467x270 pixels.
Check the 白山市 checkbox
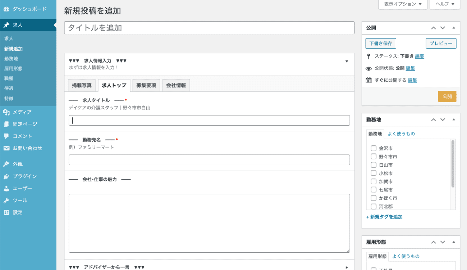374,165
